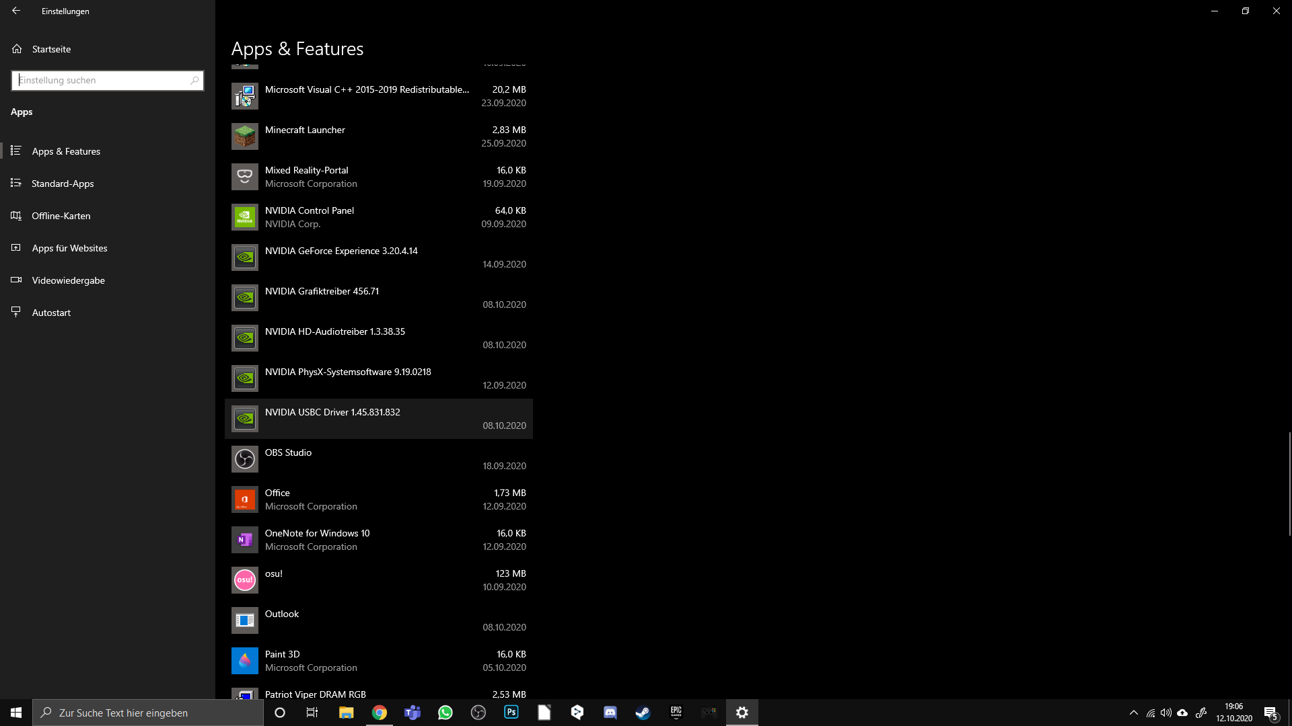Open Steam from the taskbar
Viewport: 1292px width, 726px height.
643,713
